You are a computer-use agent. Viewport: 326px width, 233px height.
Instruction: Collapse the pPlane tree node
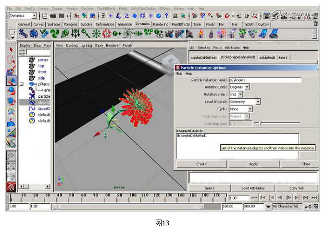pos(22,84)
